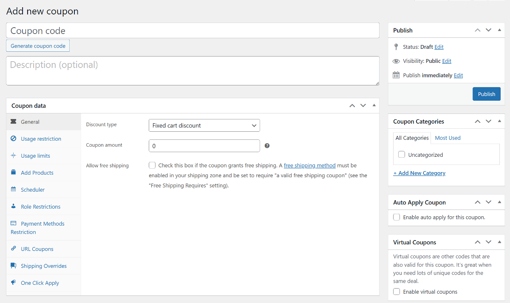Click the Coupon amount help icon
The height and width of the screenshot is (303, 510).
click(267, 146)
